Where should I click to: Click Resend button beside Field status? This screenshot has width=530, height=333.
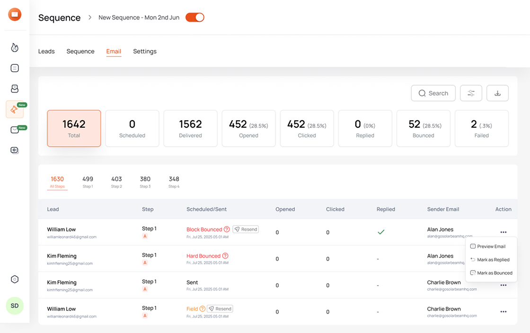point(220,309)
